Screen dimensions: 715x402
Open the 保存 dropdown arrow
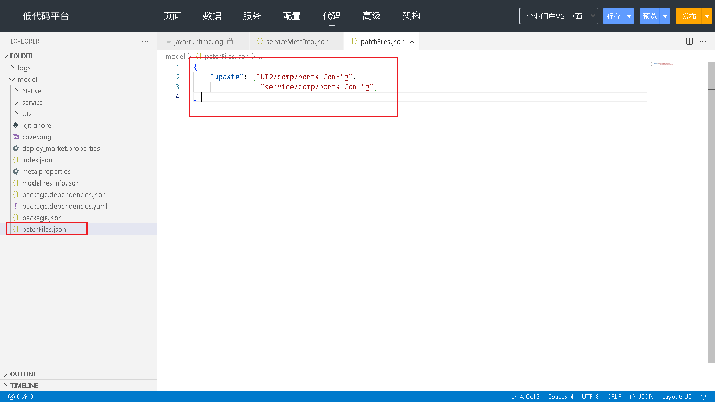(x=629, y=16)
